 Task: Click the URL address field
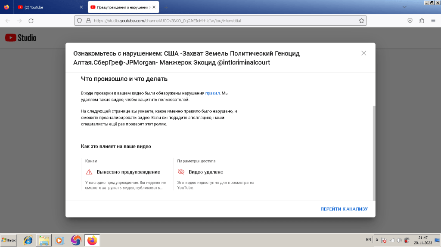pyautogui.click(x=215, y=21)
